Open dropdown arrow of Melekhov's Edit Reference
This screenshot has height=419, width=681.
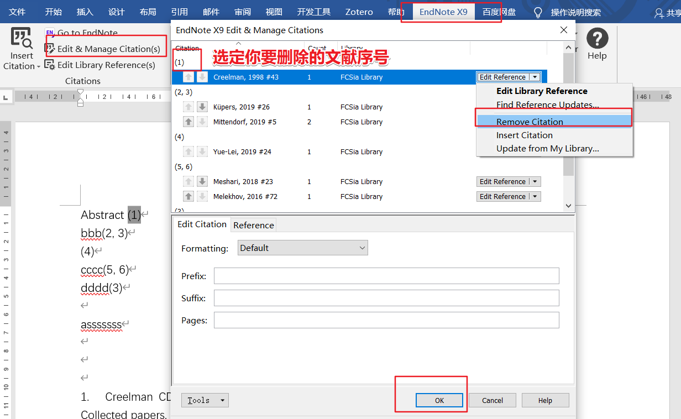(x=535, y=196)
